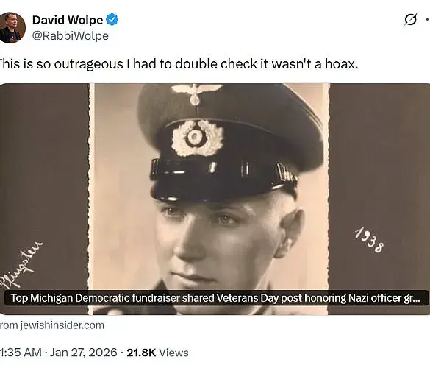Open the more options dots menu
Viewport: 430px width, 368px height.
428,20
